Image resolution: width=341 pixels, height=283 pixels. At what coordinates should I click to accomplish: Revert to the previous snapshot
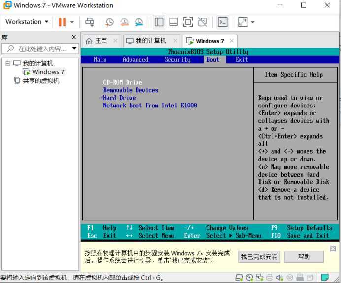pos(124,22)
